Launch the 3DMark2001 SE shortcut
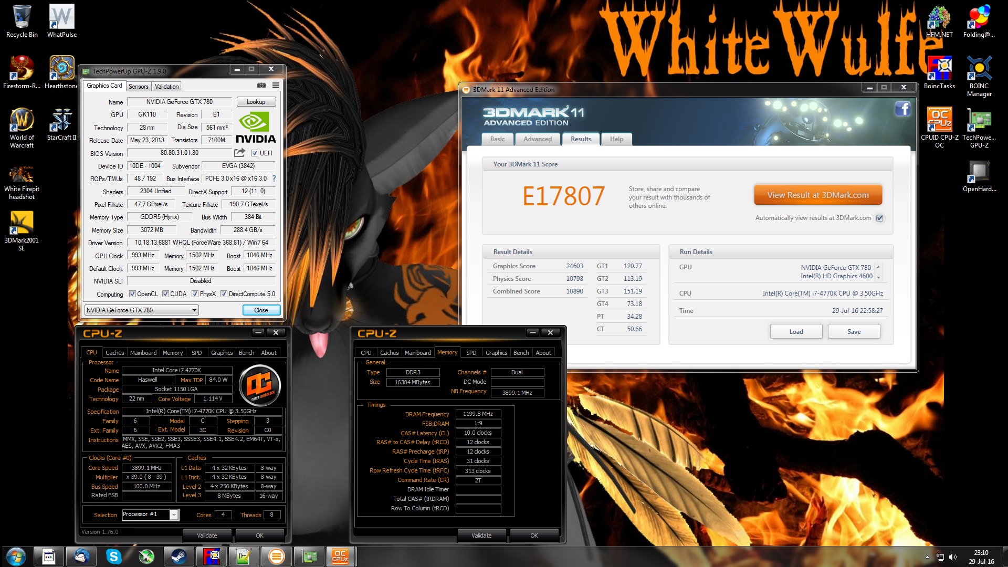This screenshot has width=1008, height=567. point(22,230)
